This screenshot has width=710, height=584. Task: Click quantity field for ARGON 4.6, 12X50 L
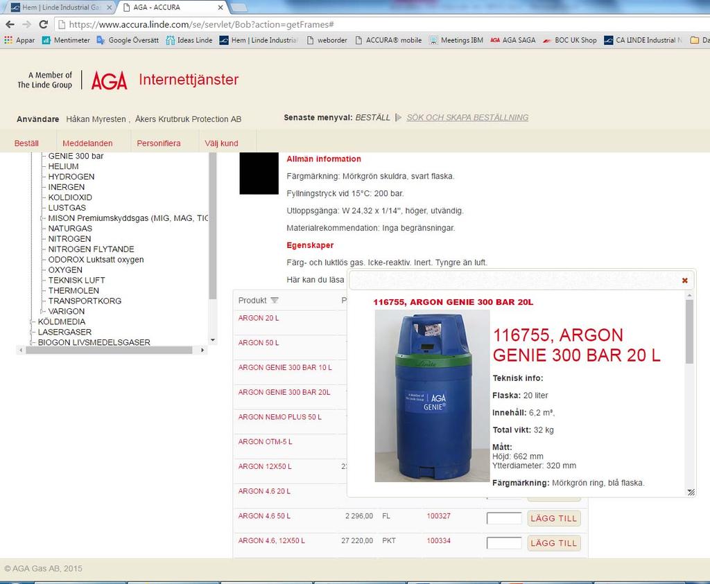click(x=504, y=543)
